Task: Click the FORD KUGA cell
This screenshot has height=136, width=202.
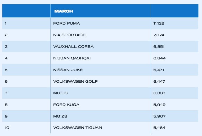Action: 66,105
